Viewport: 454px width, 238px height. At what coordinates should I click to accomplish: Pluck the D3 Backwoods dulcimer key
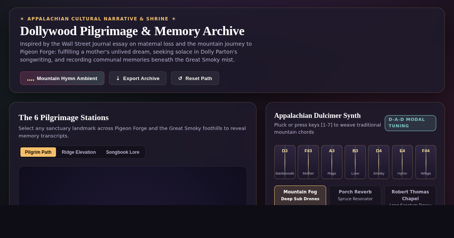click(x=285, y=162)
